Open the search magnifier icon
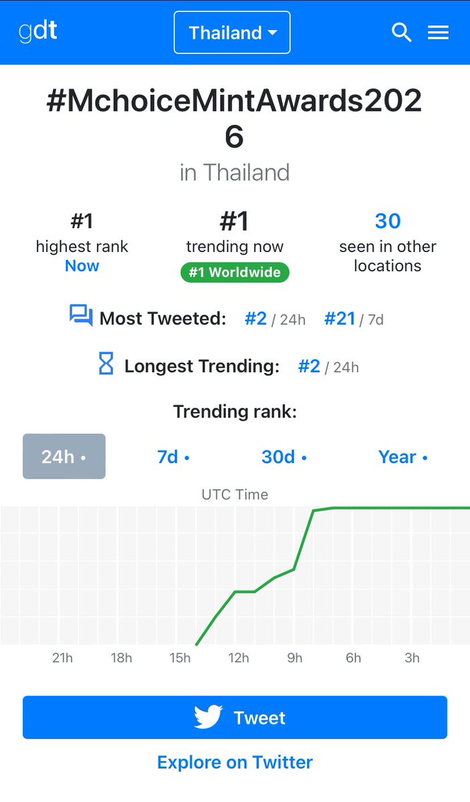This screenshot has height=802, width=470. [x=401, y=32]
